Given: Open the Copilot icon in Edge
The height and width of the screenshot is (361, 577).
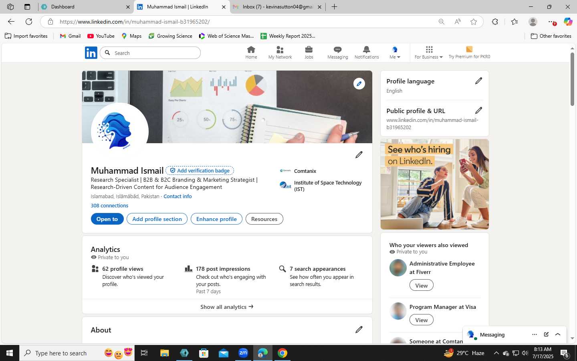Looking at the screenshot, I should [568, 22].
